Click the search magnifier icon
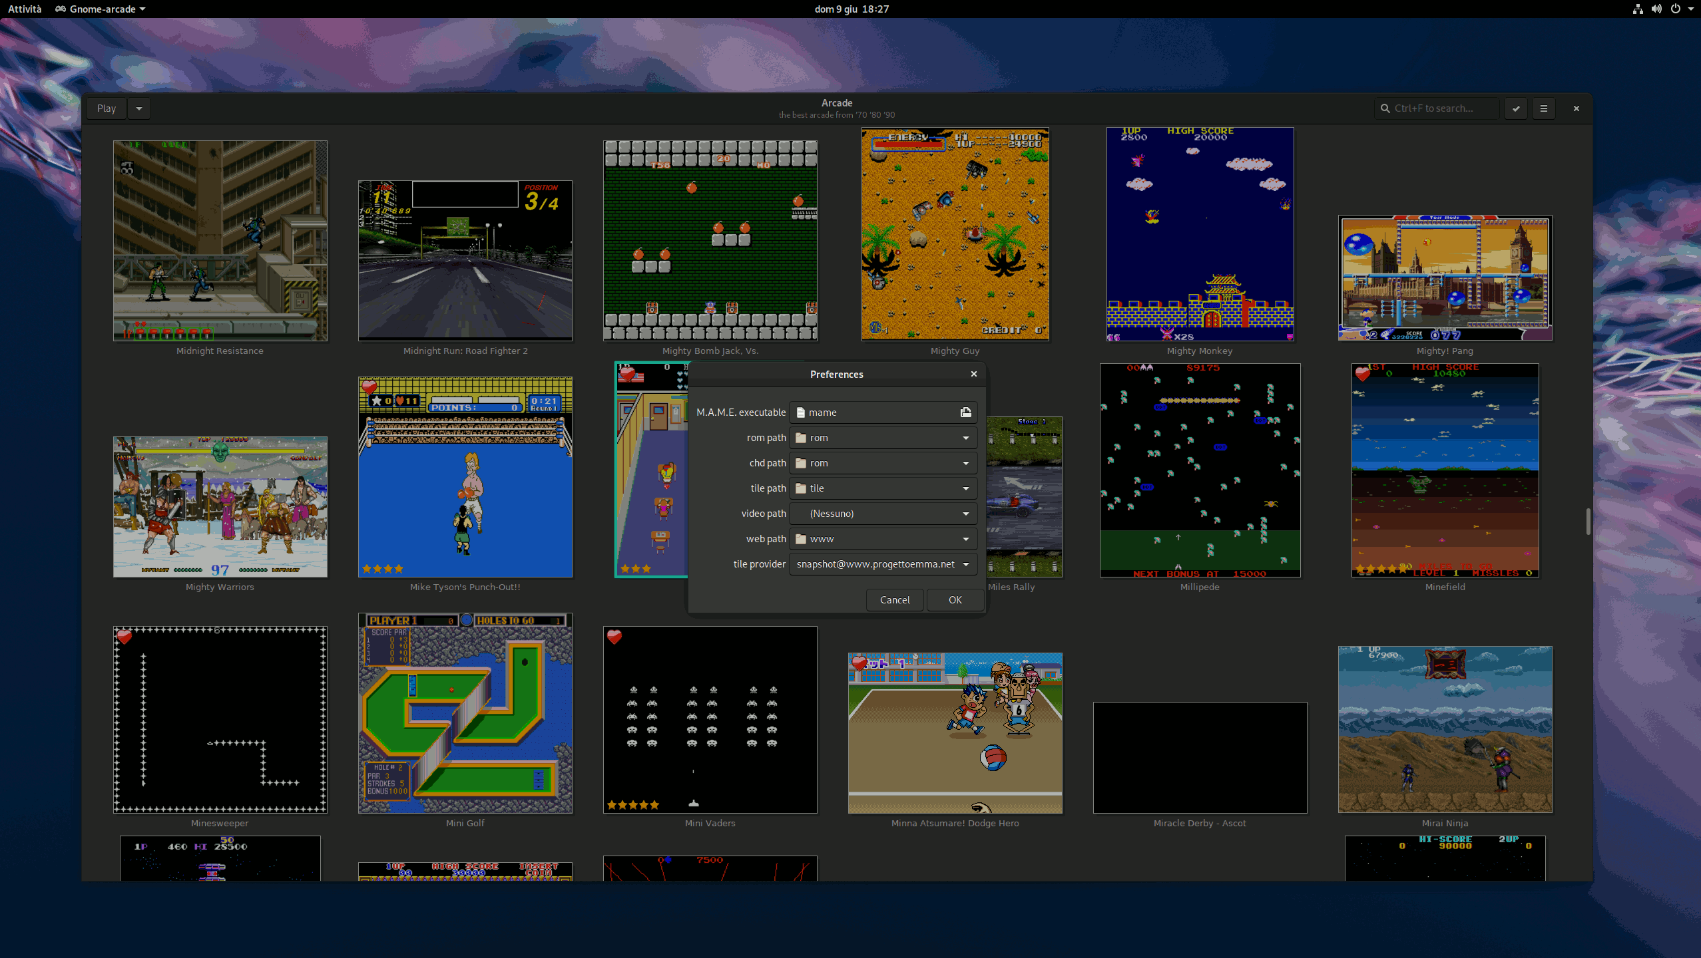The width and height of the screenshot is (1701, 958). [x=1385, y=108]
